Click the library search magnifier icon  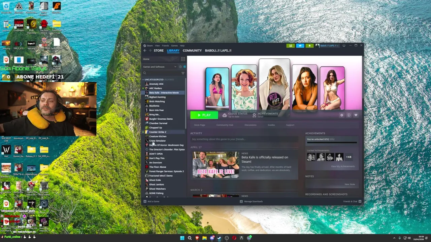144,73
